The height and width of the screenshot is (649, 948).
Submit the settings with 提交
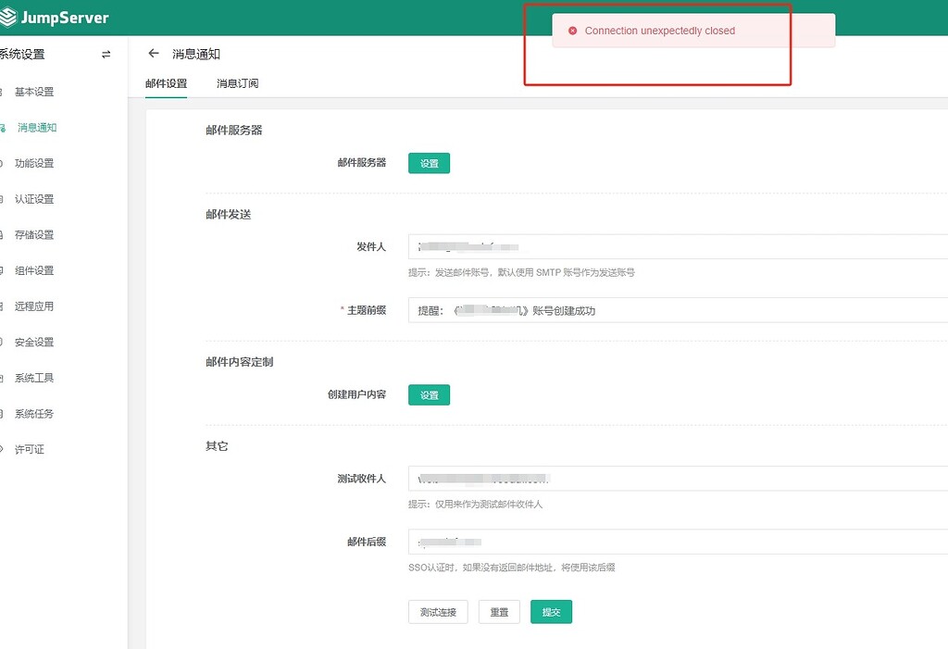[551, 612]
